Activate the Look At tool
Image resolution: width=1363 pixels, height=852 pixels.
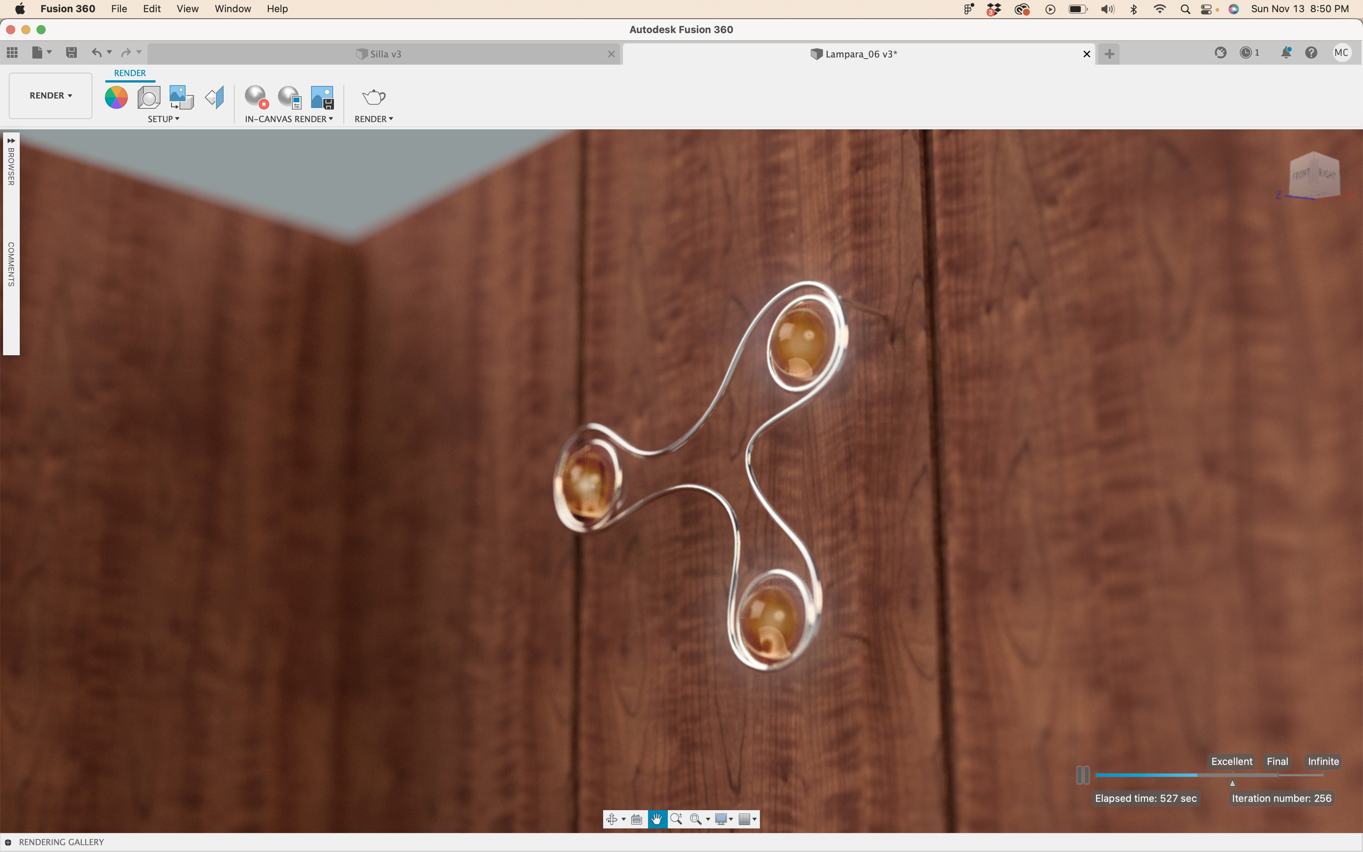pyautogui.click(x=637, y=819)
